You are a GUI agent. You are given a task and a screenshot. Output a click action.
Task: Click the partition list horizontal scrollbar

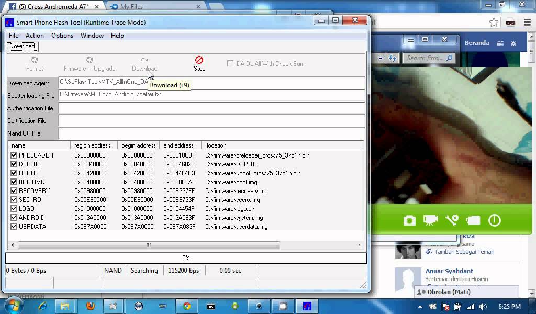tap(149, 245)
